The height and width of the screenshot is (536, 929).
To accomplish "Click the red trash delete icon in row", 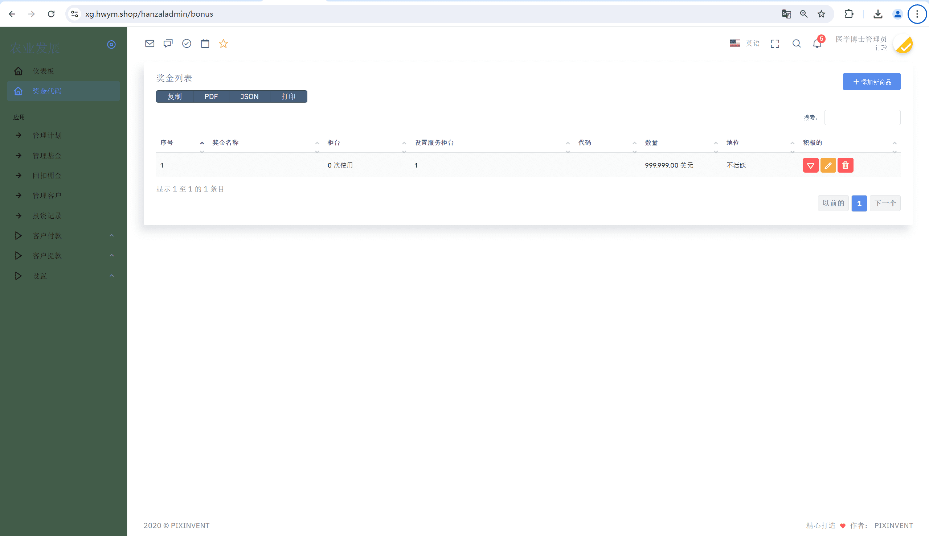I will click(x=846, y=165).
